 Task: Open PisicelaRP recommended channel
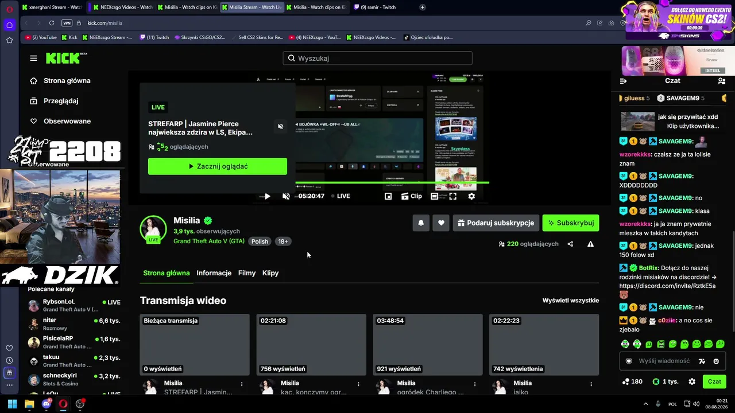click(x=74, y=342)
